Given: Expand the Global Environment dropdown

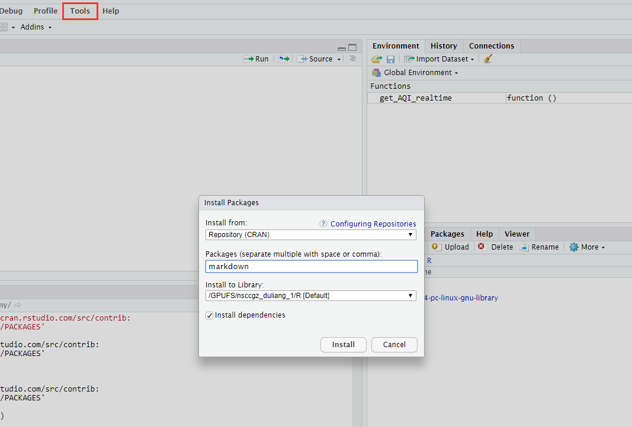Looking at the screenshot, I should [415, 72].
